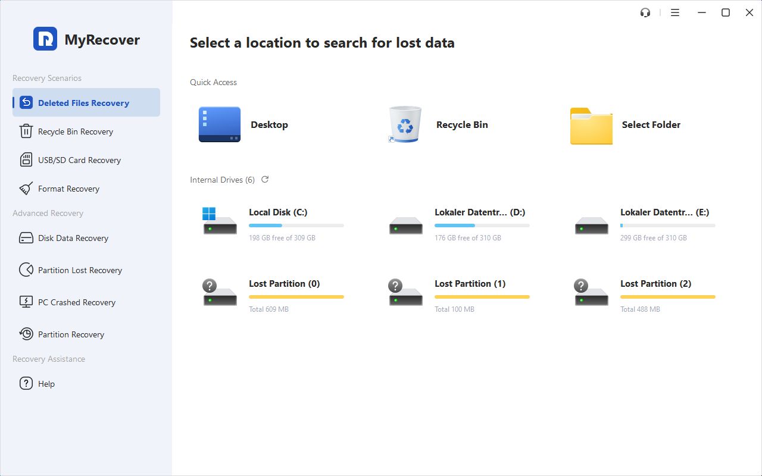This screenshot has height=476, width=762.
Task: Select Partition Lost Recovery label
Action: coord(80,270)
